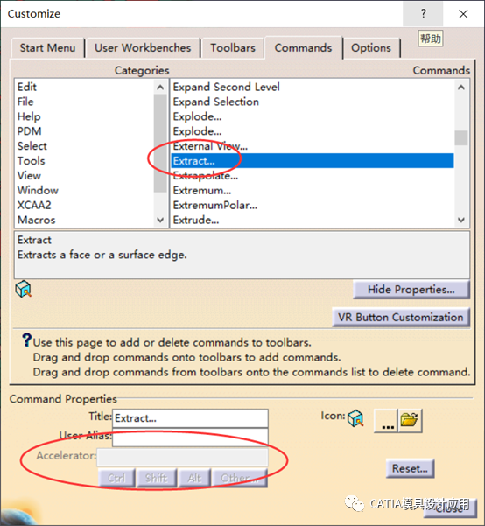Click the Hide Properties... button

click(x=411, y=290)
